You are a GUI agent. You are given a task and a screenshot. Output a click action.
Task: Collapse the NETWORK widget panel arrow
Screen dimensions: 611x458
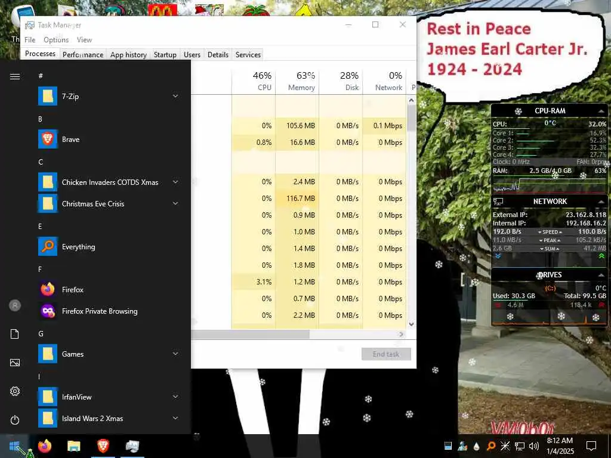pos(601,202)
